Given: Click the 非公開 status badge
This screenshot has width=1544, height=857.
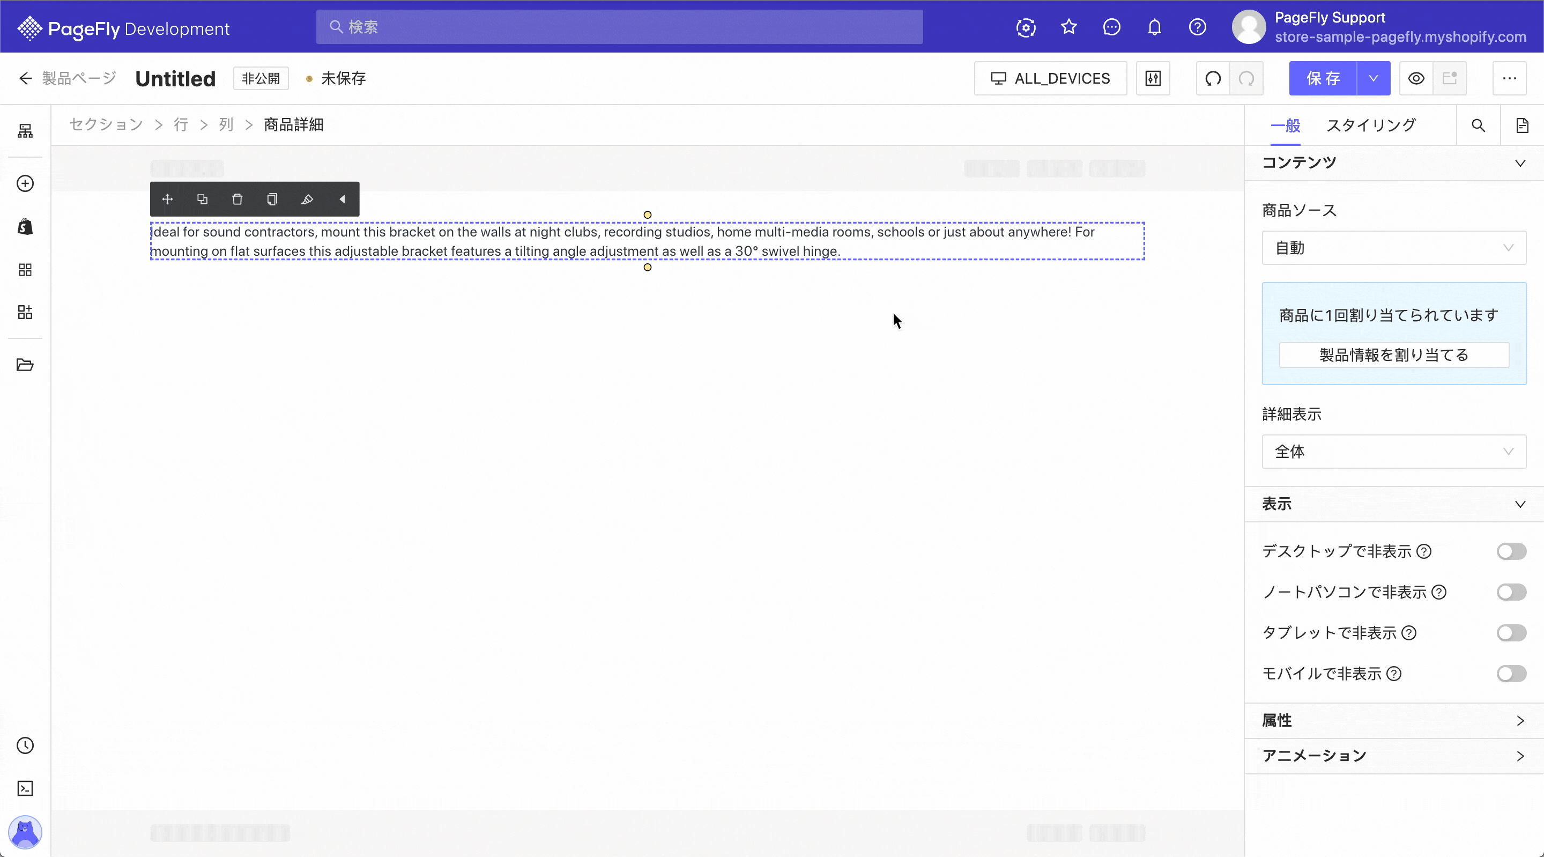Looking at the screenshot, I should [261, 78].
